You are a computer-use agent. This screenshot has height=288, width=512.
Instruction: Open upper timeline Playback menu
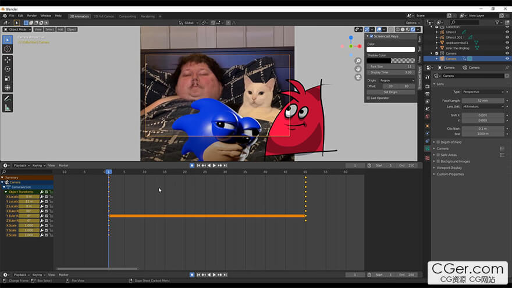(22, 166)
